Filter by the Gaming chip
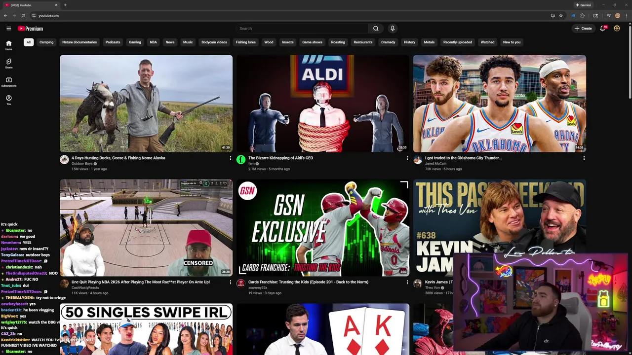The width and height of the screenshot is (632, 355). (x=135, y=42)
